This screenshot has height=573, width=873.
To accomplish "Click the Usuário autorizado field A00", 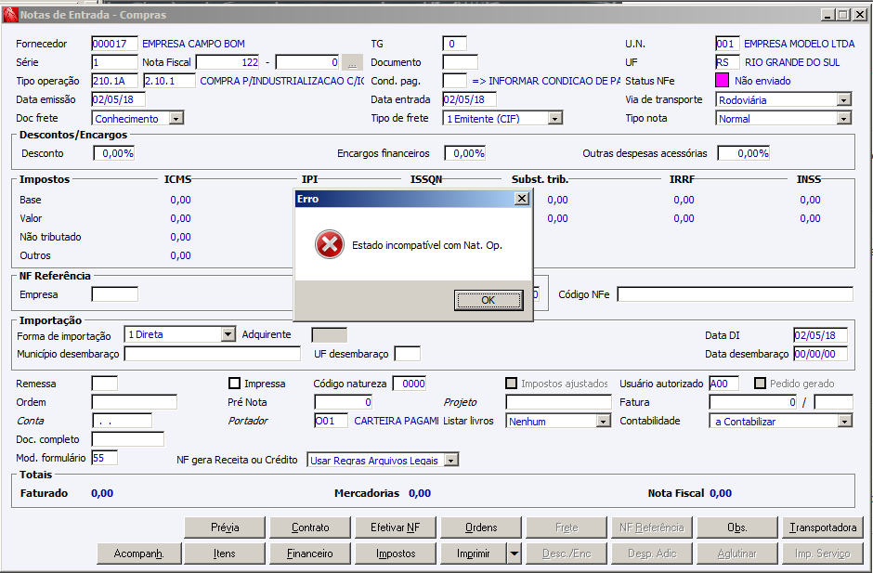I will [x=723, y=384].
